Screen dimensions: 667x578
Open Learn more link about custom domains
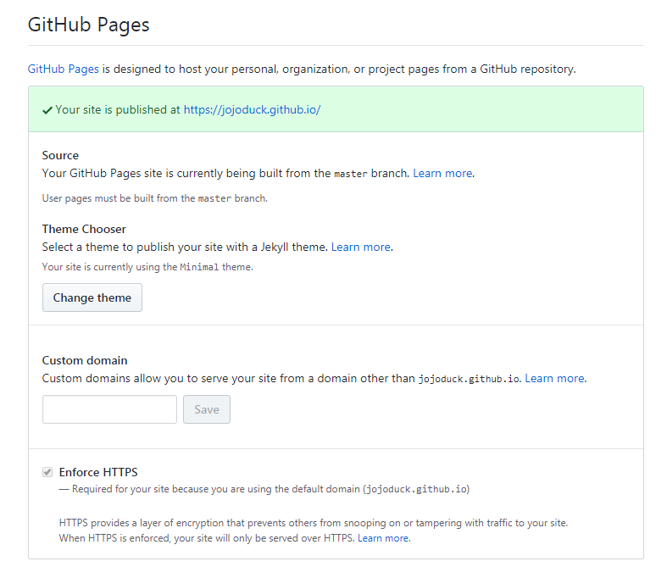click(554, 378)
